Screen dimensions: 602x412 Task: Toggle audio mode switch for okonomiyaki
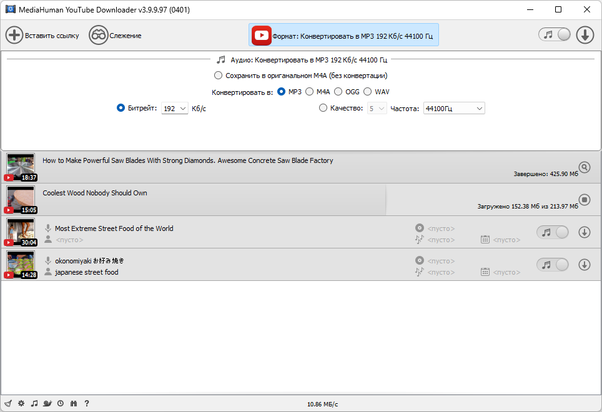pos(553,265)
